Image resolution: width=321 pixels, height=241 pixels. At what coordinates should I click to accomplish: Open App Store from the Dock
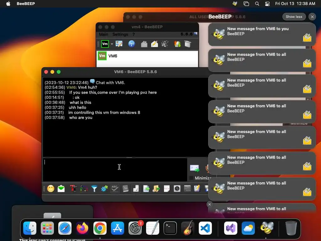point(118,228)
